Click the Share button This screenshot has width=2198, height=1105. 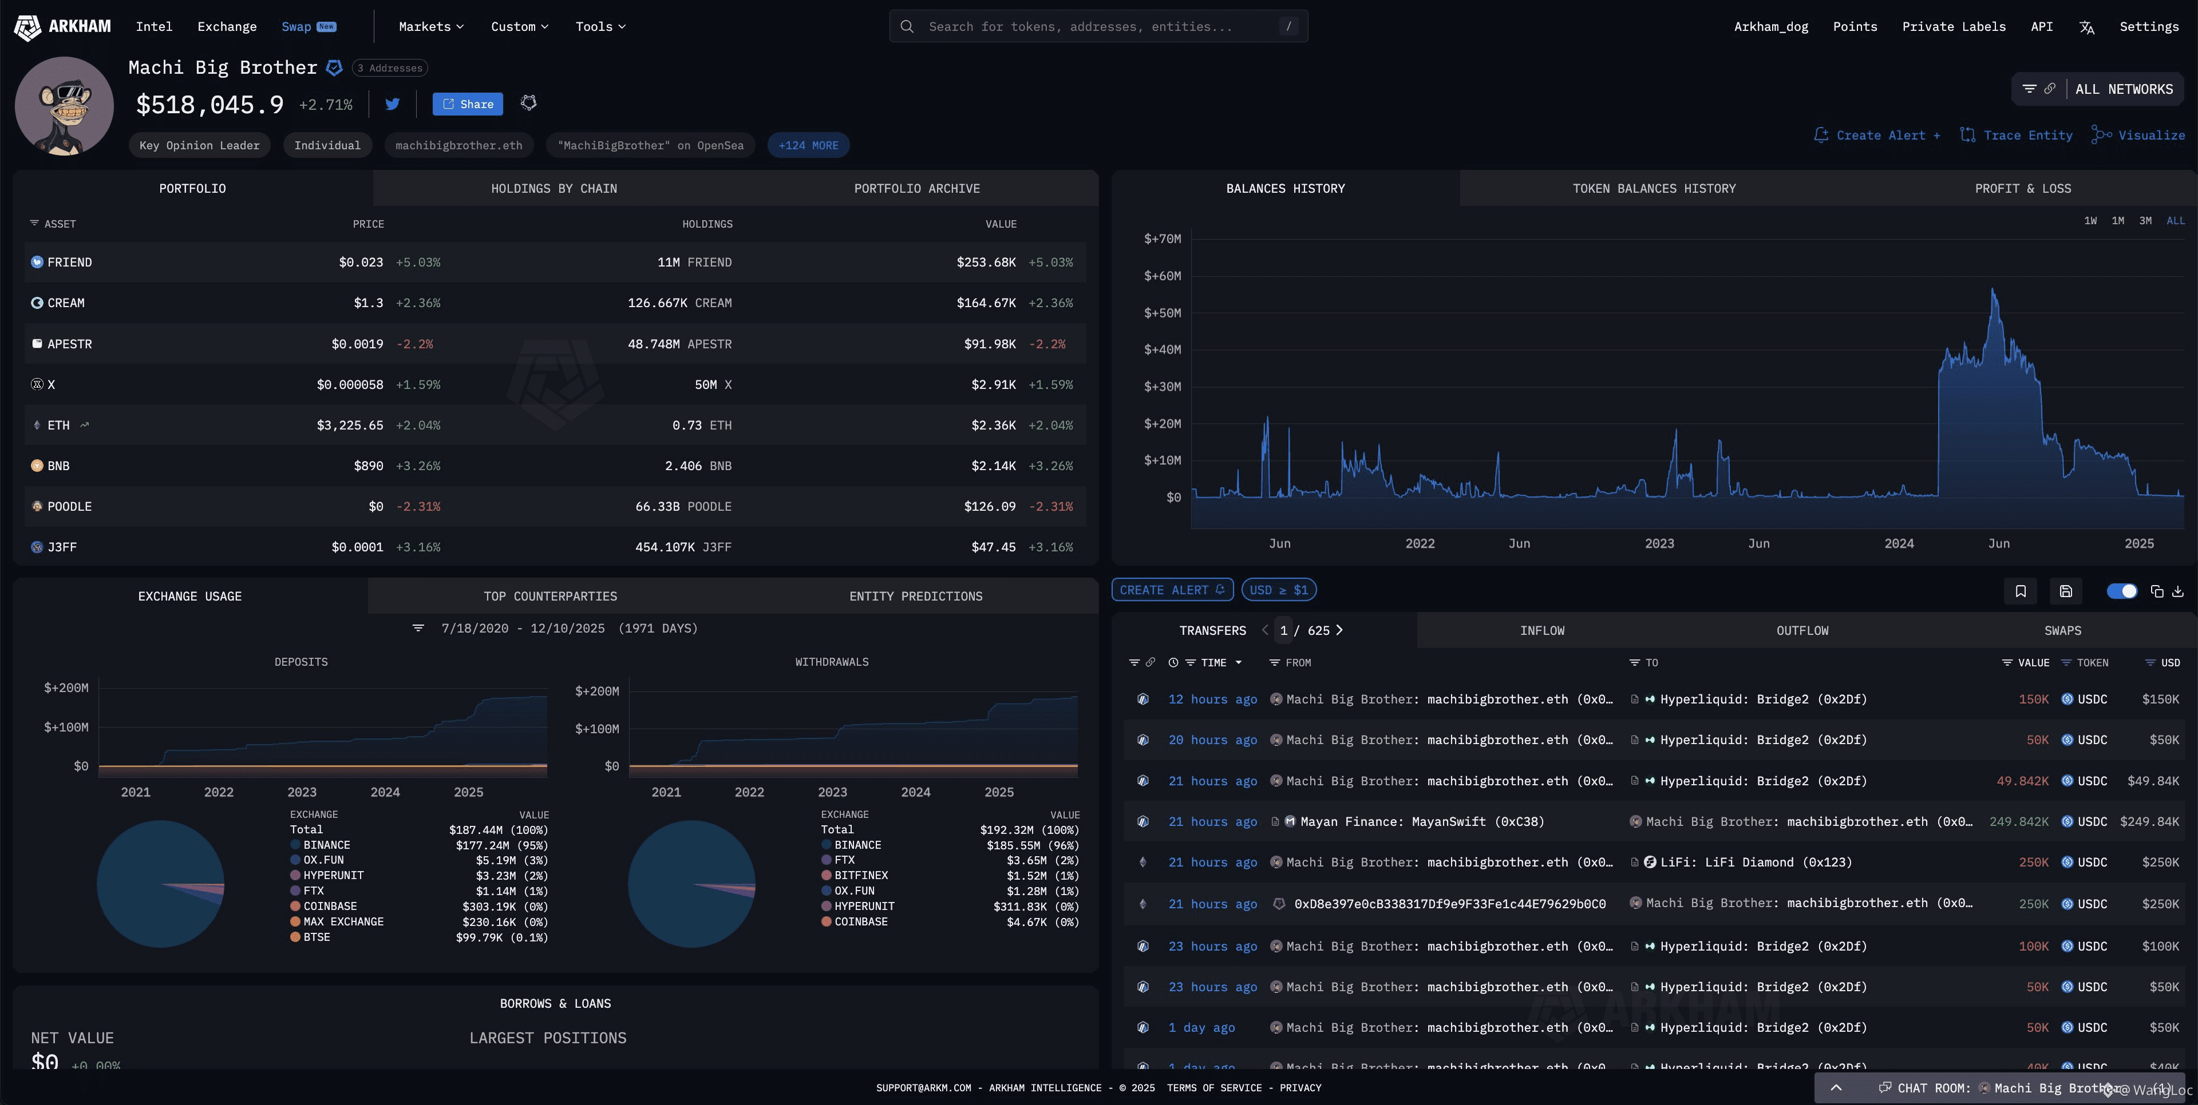tap(468, 104)
